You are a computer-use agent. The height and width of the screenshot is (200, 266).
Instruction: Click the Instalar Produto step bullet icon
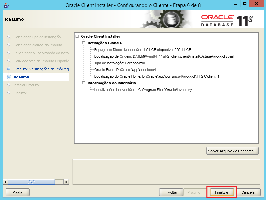pyautogui.click(x=9, y=85)
